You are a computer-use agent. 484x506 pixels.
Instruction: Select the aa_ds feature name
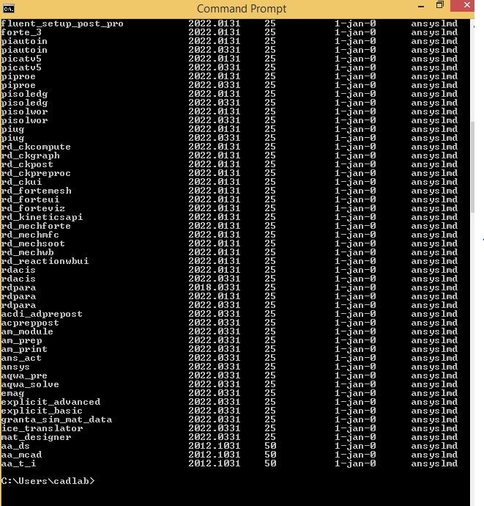click(15, 446)
